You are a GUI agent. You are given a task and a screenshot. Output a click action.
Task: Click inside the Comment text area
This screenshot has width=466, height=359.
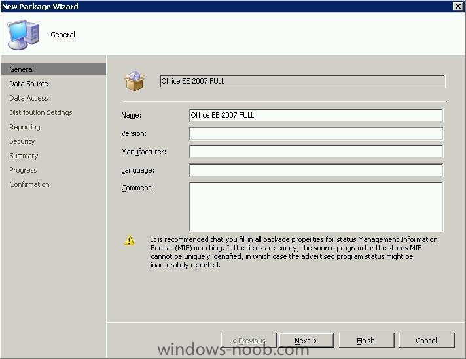click(x=316, y=207)
